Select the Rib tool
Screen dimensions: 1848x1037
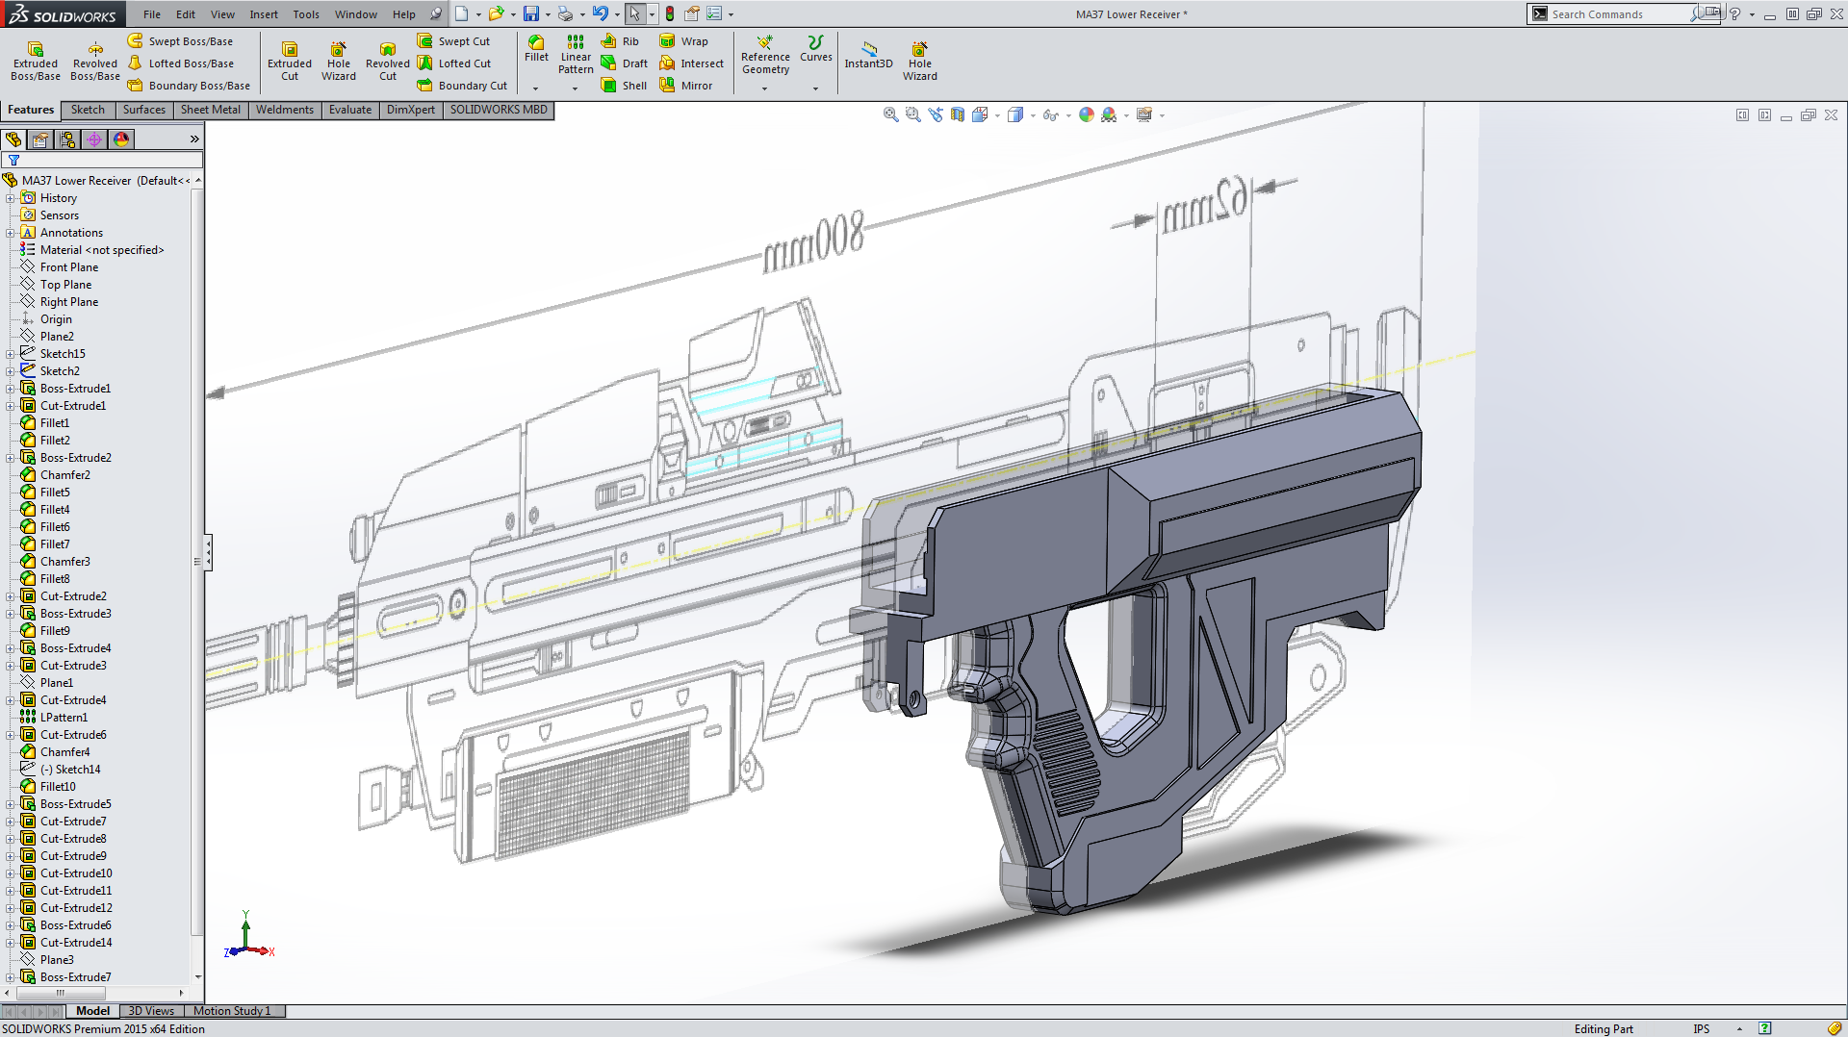620,41
